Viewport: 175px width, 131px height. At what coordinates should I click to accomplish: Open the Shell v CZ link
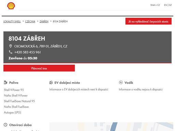155,5
